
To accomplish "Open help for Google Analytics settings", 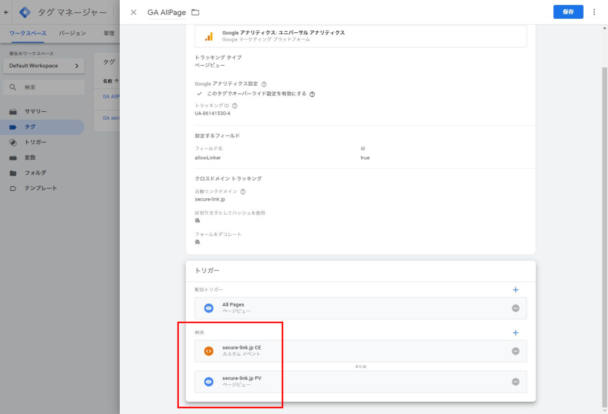I will point(264,84).
